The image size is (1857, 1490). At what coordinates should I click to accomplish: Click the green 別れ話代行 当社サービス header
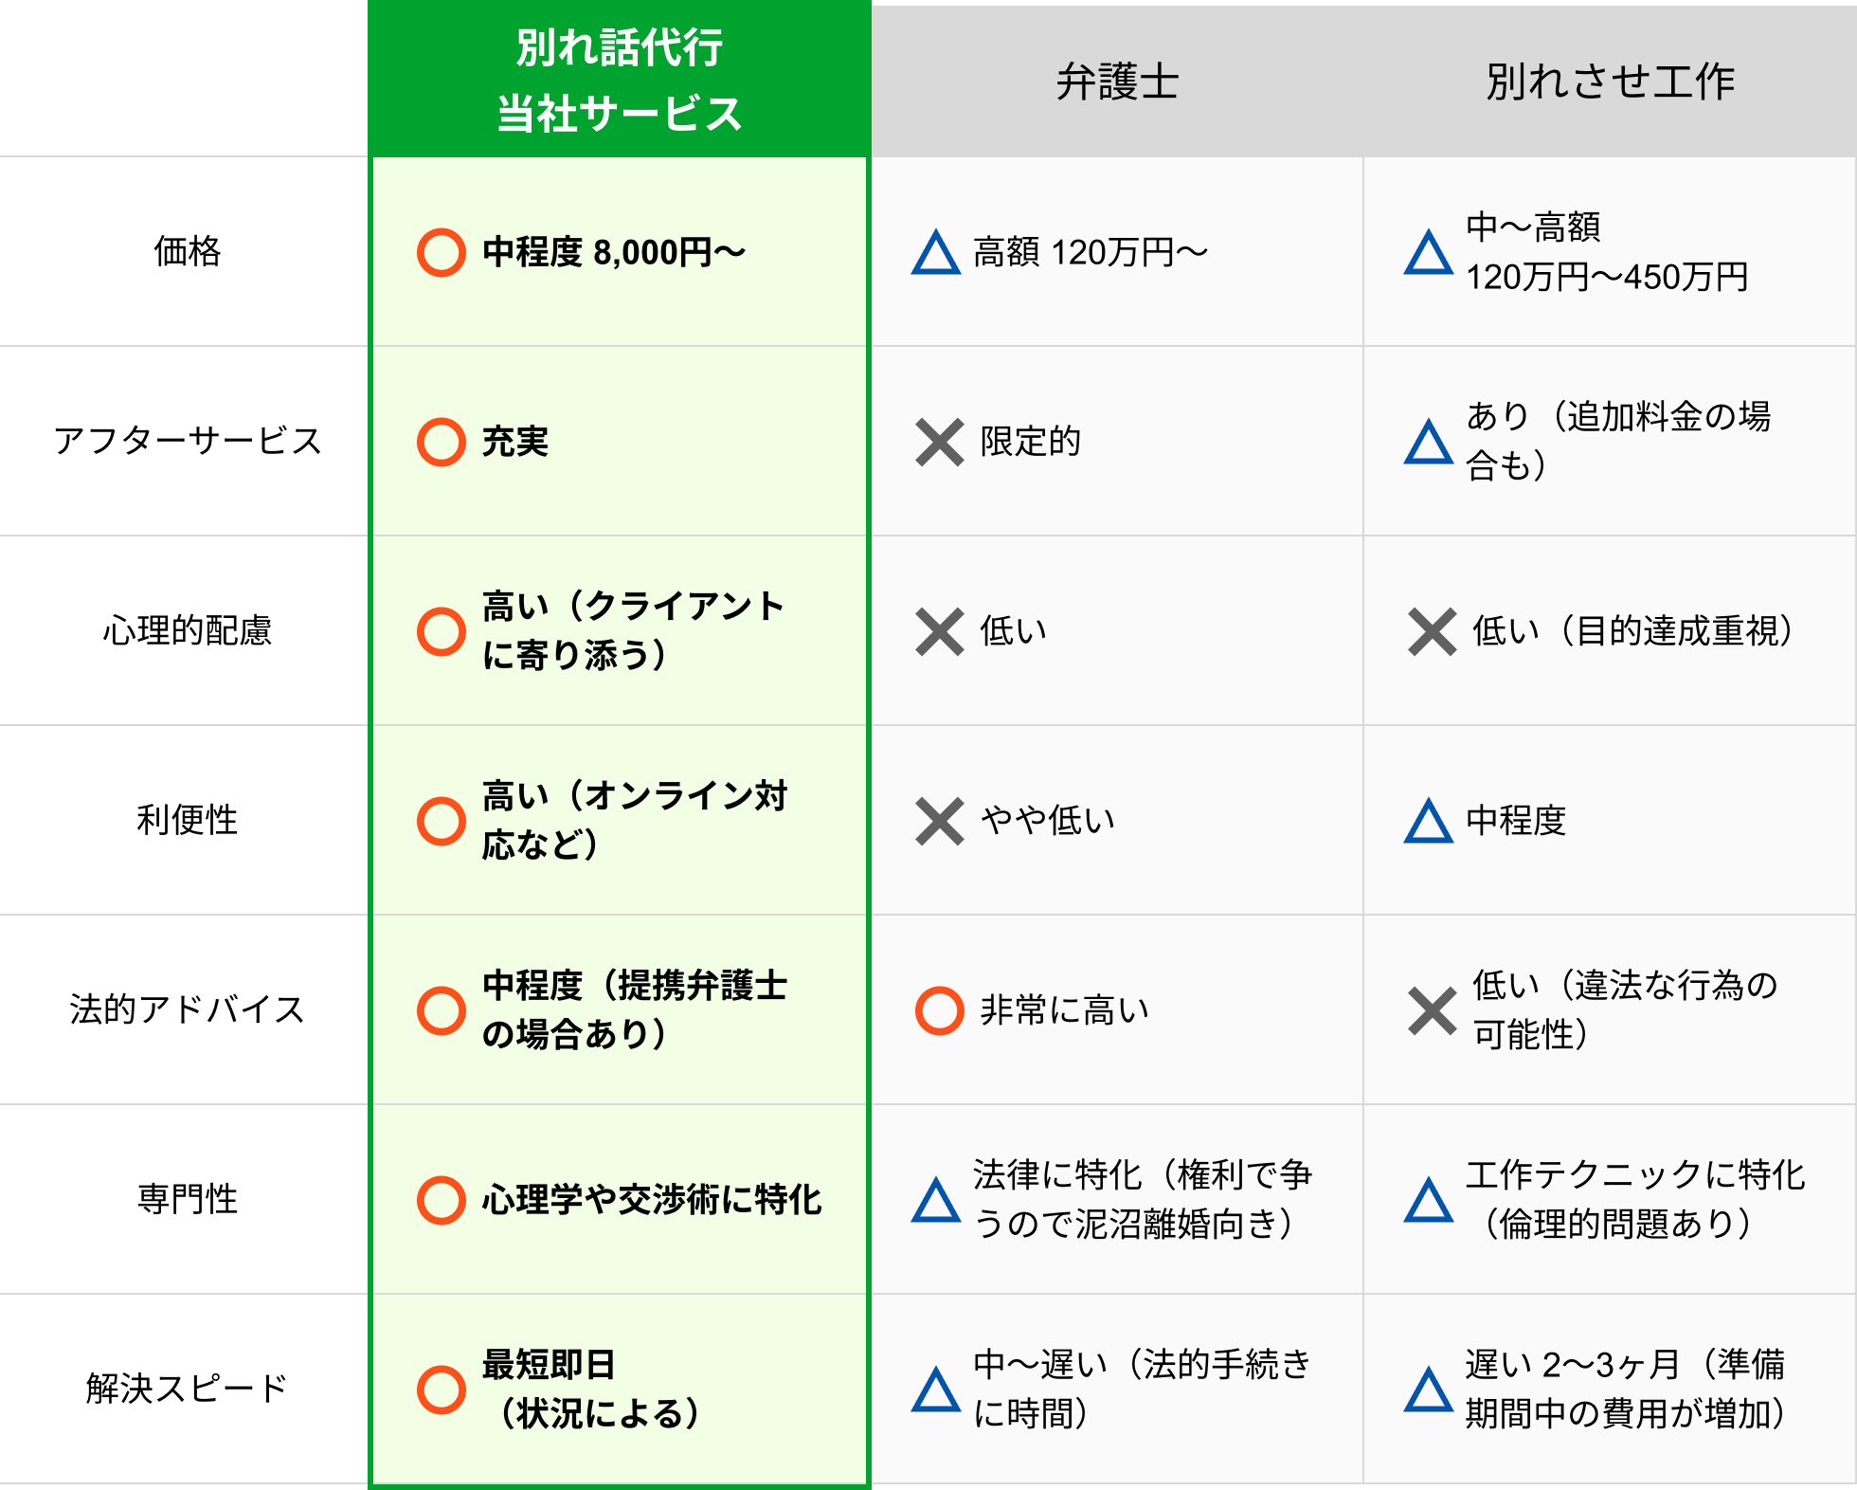(x=620, y=82)
